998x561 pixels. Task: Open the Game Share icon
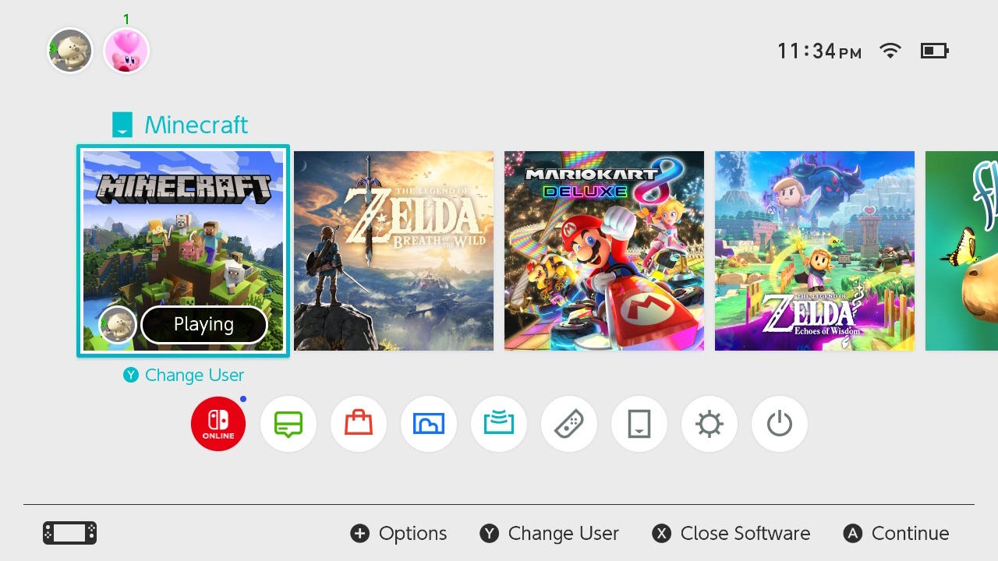pyautogui.click(x=499, y=424)
